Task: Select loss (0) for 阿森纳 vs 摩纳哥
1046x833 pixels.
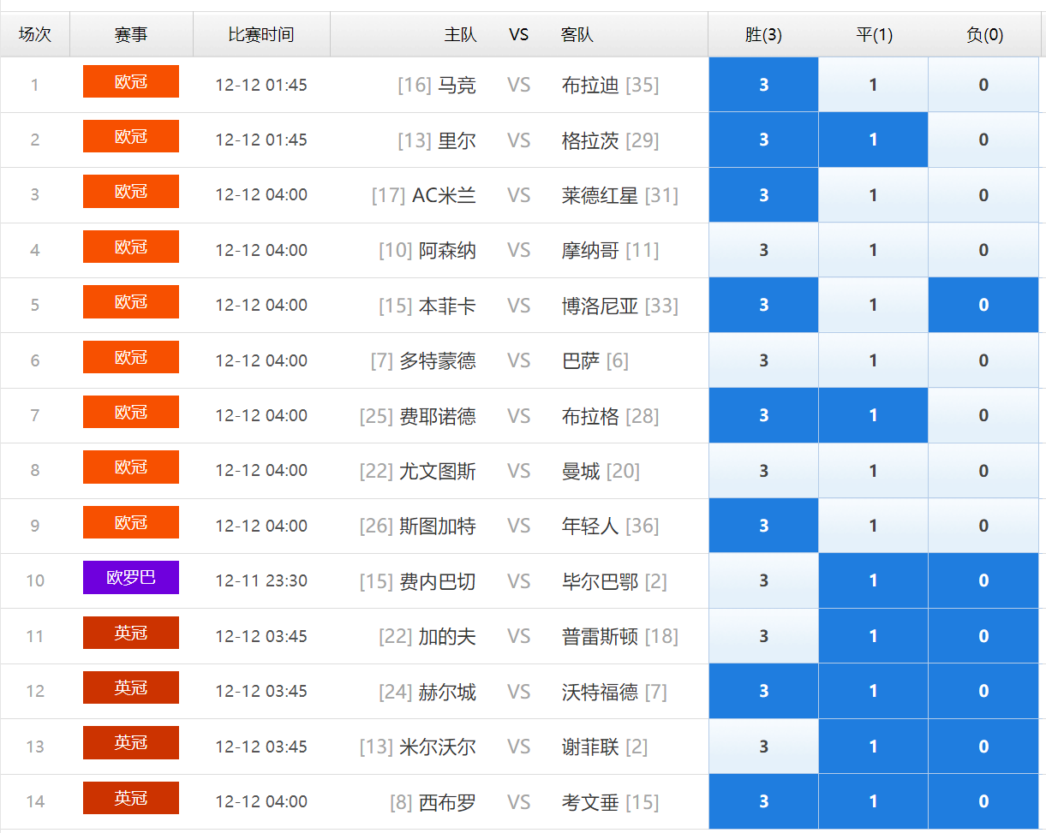Action: 983,250
